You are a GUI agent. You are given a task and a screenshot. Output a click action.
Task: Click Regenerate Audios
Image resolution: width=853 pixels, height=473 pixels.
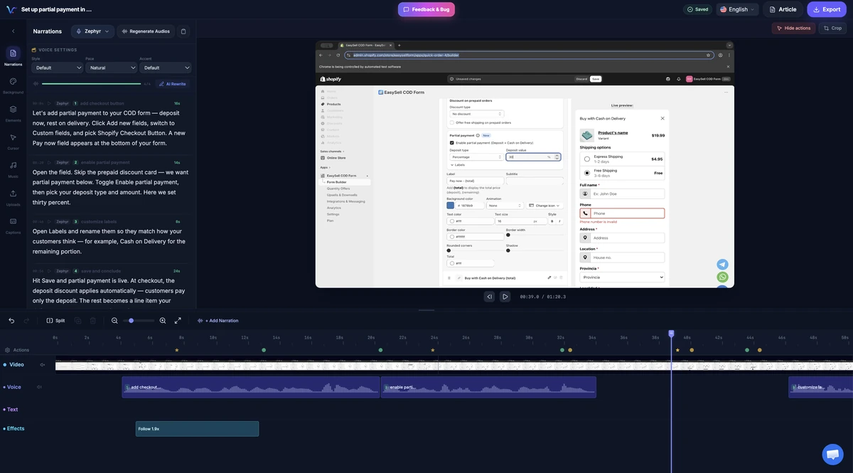[145, 31]
